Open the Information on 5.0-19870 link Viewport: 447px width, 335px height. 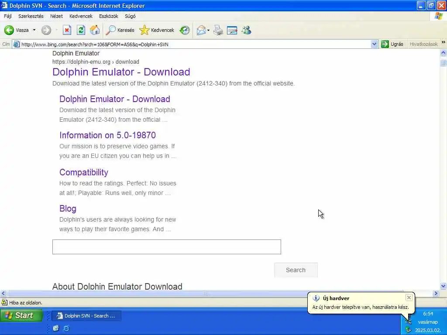(107, 135)
